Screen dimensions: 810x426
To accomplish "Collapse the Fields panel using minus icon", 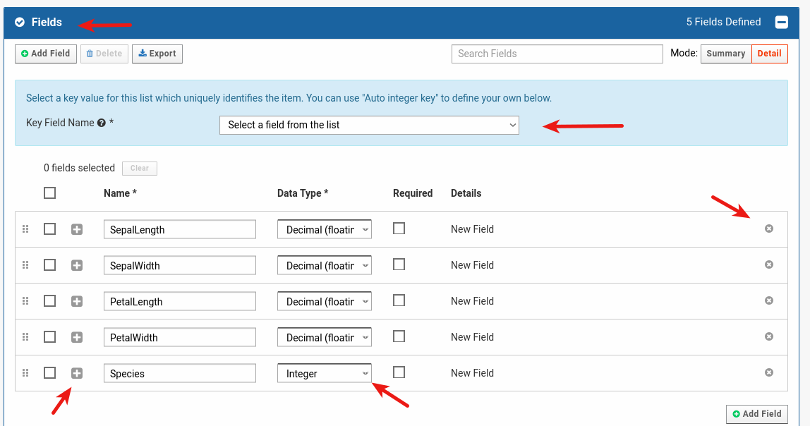I will click(781, 23).
